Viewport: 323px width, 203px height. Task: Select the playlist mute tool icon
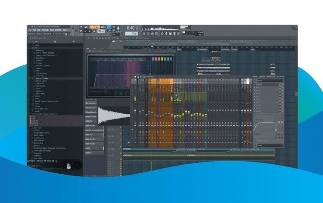[103, 38]
